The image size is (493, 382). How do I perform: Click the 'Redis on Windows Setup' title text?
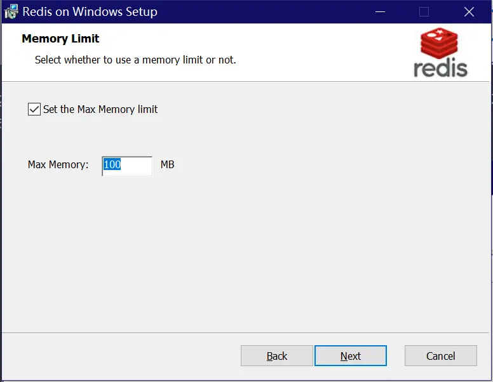point(90,12)
